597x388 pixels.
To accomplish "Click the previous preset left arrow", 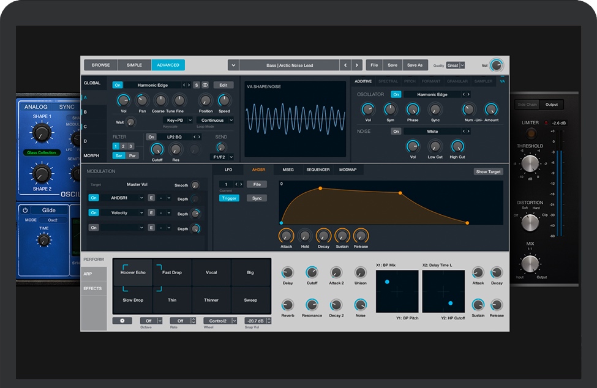I will pyautogui.click(x=345, y=65).
